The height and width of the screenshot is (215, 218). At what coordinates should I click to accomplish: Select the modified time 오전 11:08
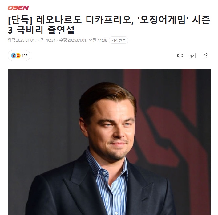[x=98, y=40]
